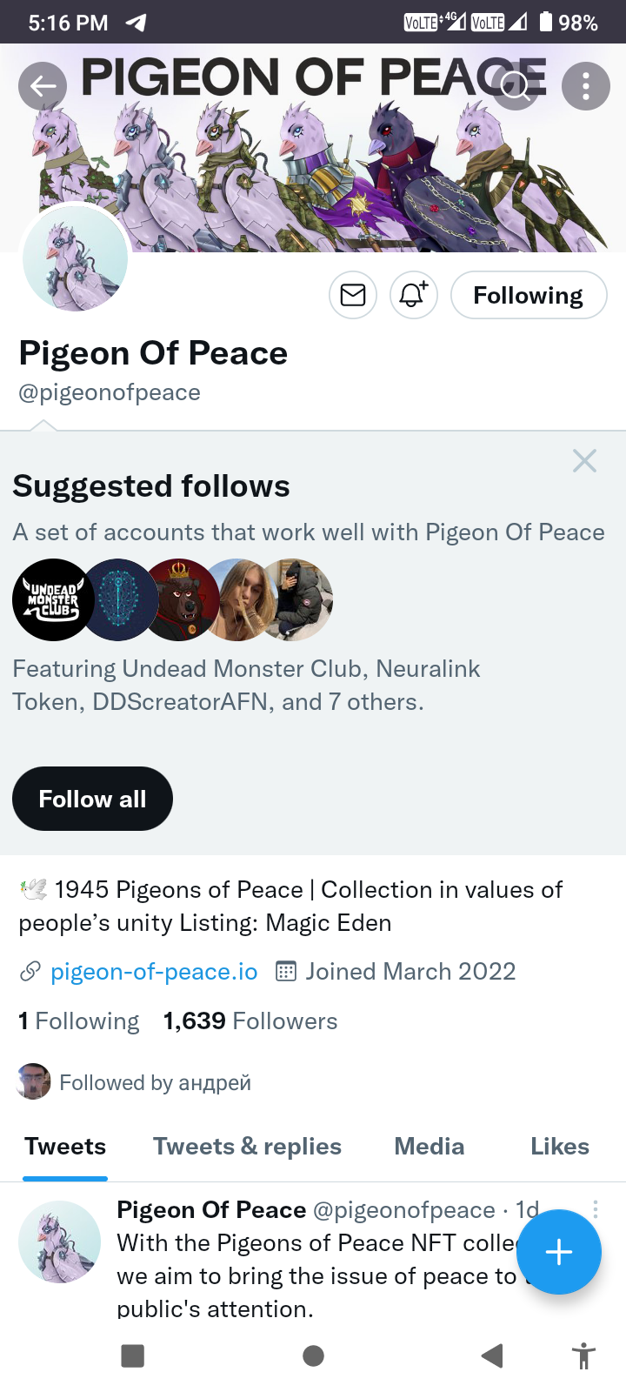This screenshot has height=1392, width=626.
Task: Tap the back arrow icon
Action: click(43, 85)
